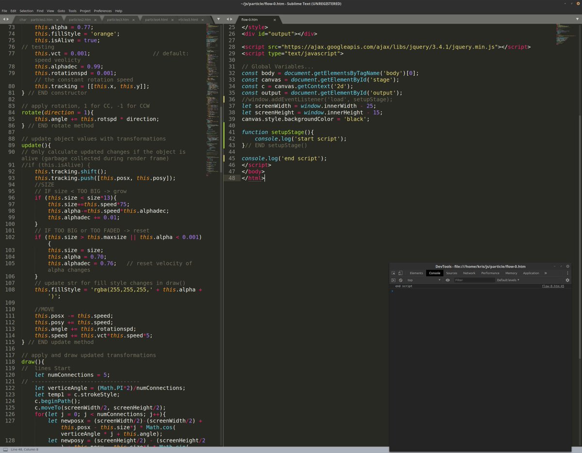Screen dimensions: 582x453
Task: Close the particles2.htm tab
Action: [95, 19]
